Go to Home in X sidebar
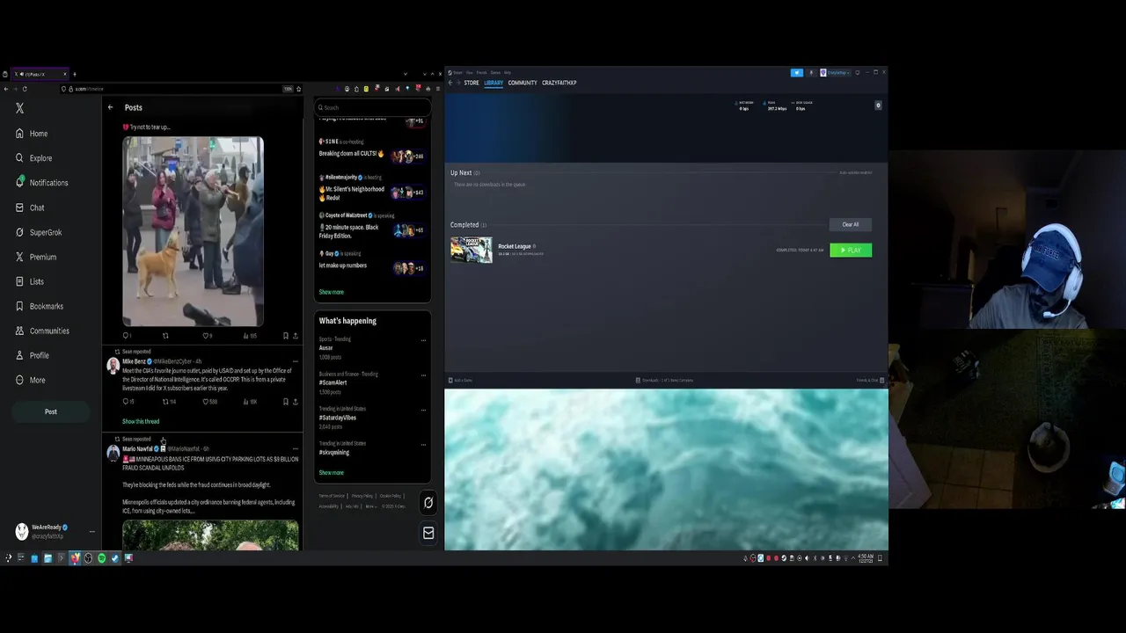This screenshot has height=633, width=1126. (32, 134)
